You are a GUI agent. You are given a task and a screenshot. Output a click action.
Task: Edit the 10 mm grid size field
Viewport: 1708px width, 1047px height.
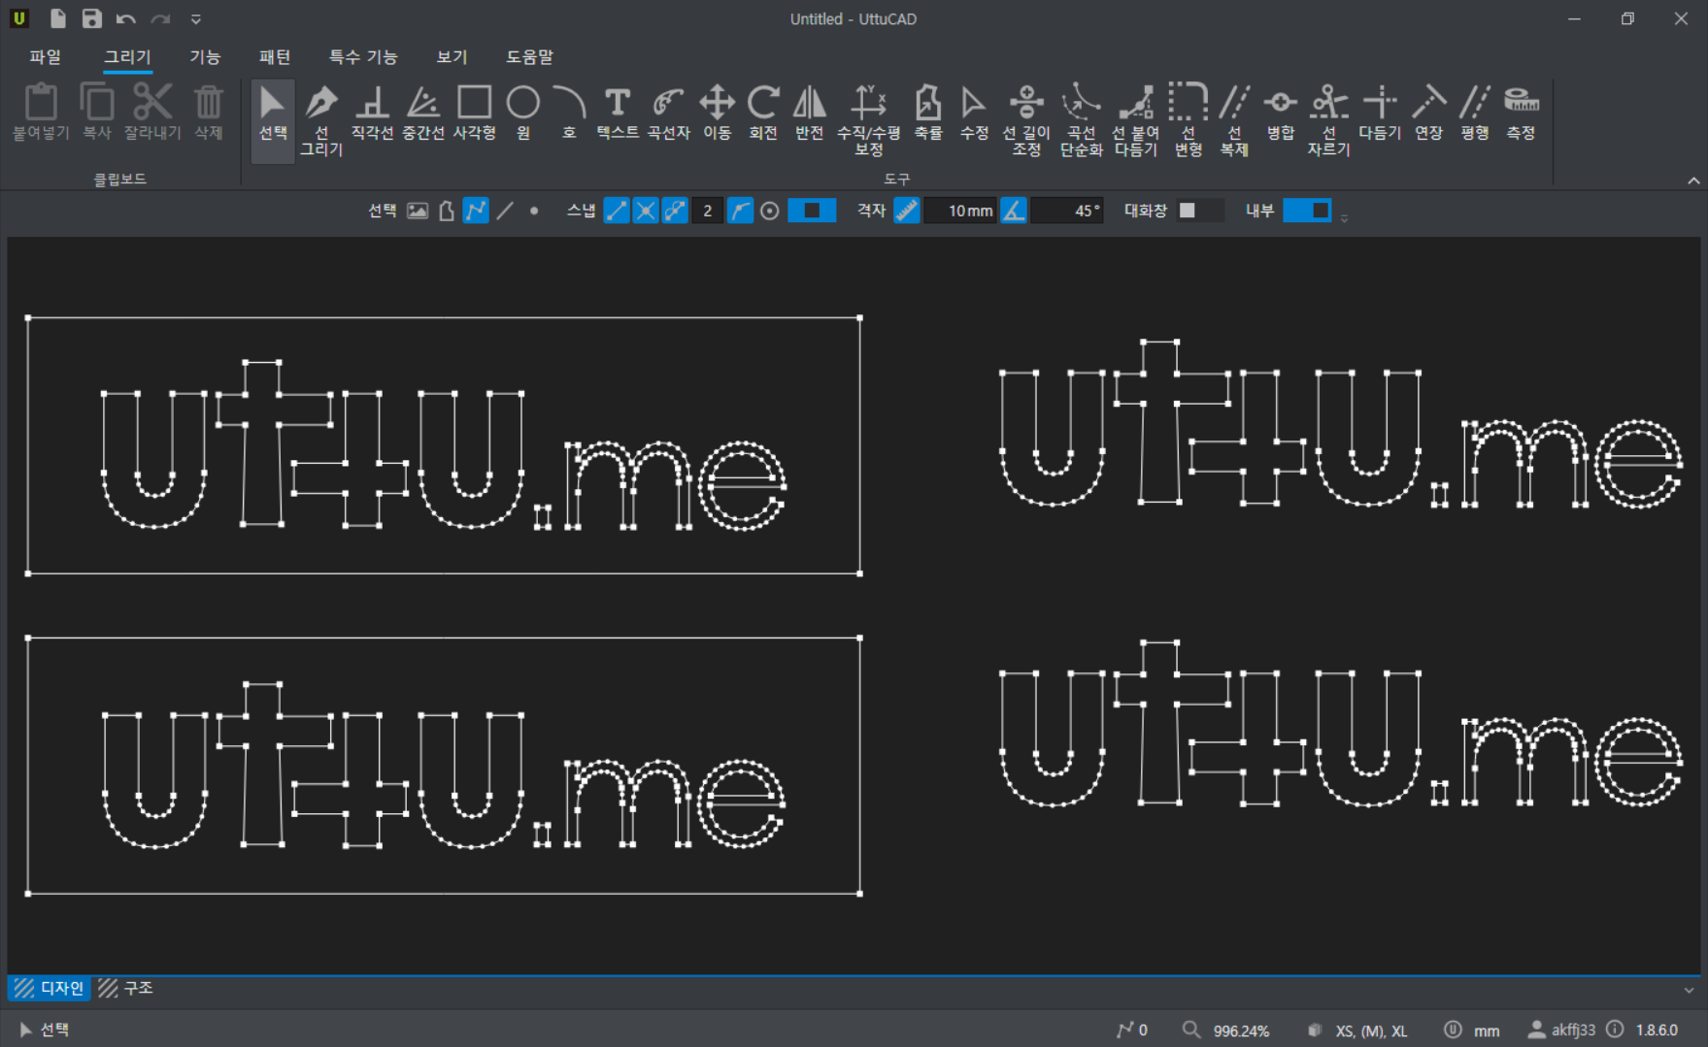coord(959,211)
